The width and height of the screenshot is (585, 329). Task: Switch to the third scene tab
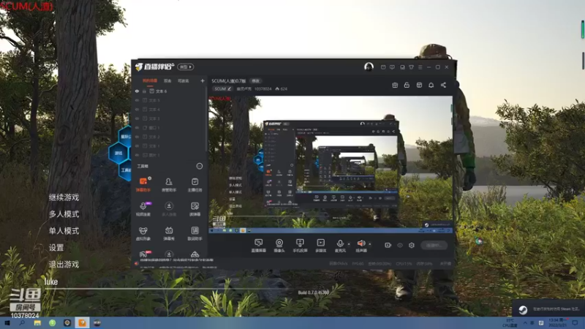[184, 80]
